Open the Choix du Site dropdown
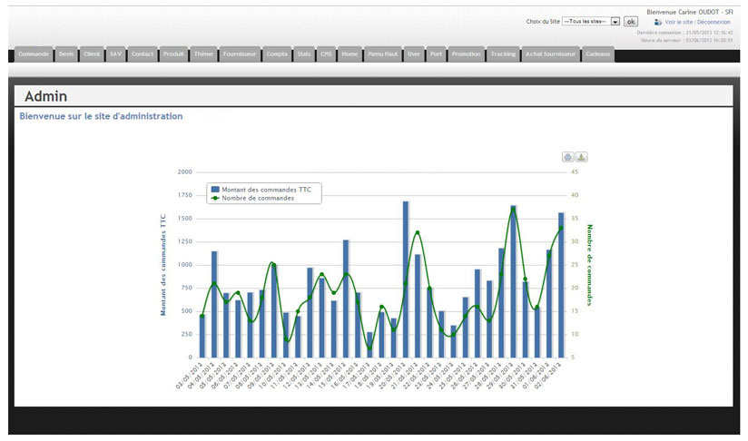This screenshot has height=441, width=748. pos(591,22)
